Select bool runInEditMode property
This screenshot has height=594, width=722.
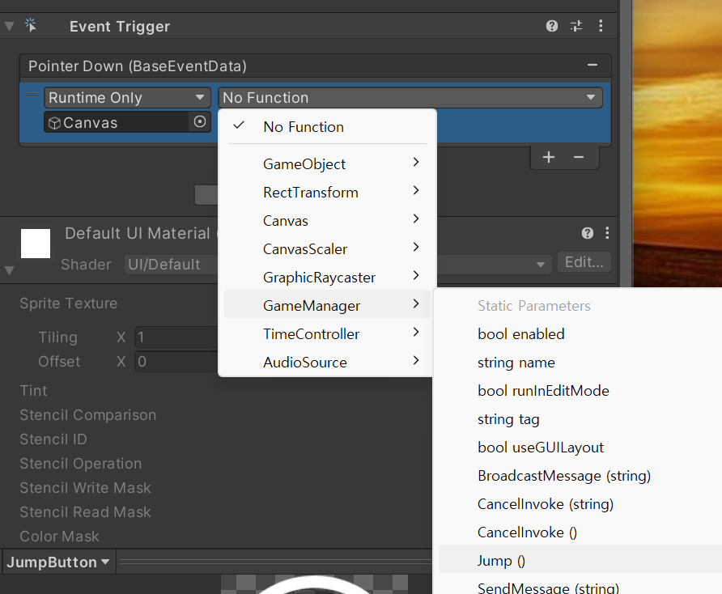pyautogui.click(x=580, y=391)
